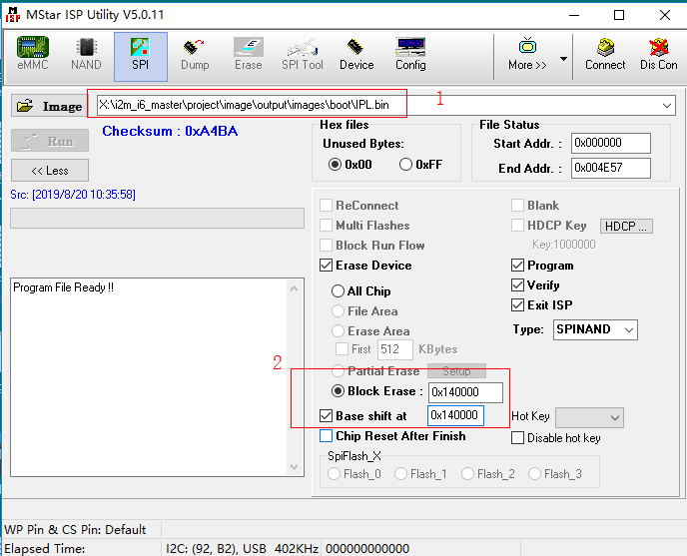Image resolution: width=687 pixels, height=556 pixels.
Task: Click the Image browse button
Action: pyautogui.click(x=49, y=106)
